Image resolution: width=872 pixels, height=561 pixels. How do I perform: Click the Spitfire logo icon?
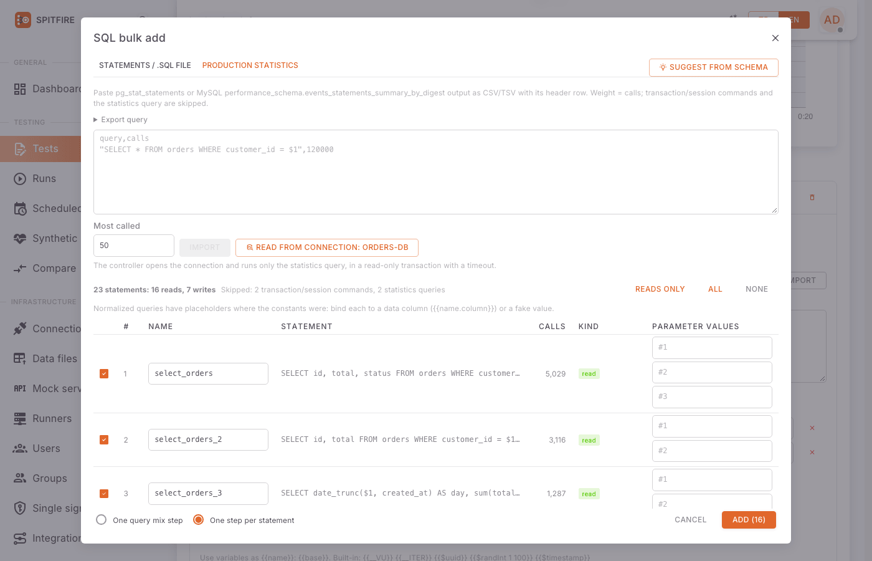(23, 20)
